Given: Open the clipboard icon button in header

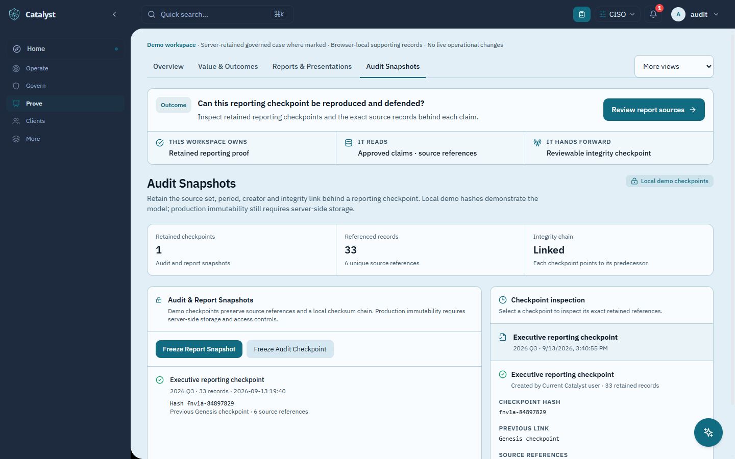Looking at the screenshot, I should click(582, 14).
